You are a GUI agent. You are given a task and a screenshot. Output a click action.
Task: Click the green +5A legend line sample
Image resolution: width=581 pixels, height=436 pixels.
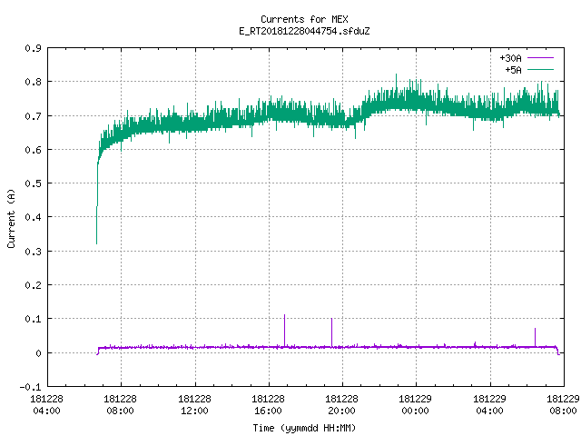[540, 69]
